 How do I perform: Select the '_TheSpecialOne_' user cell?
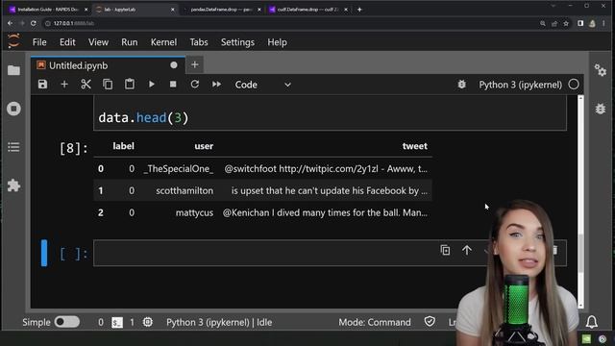(179, 169)
